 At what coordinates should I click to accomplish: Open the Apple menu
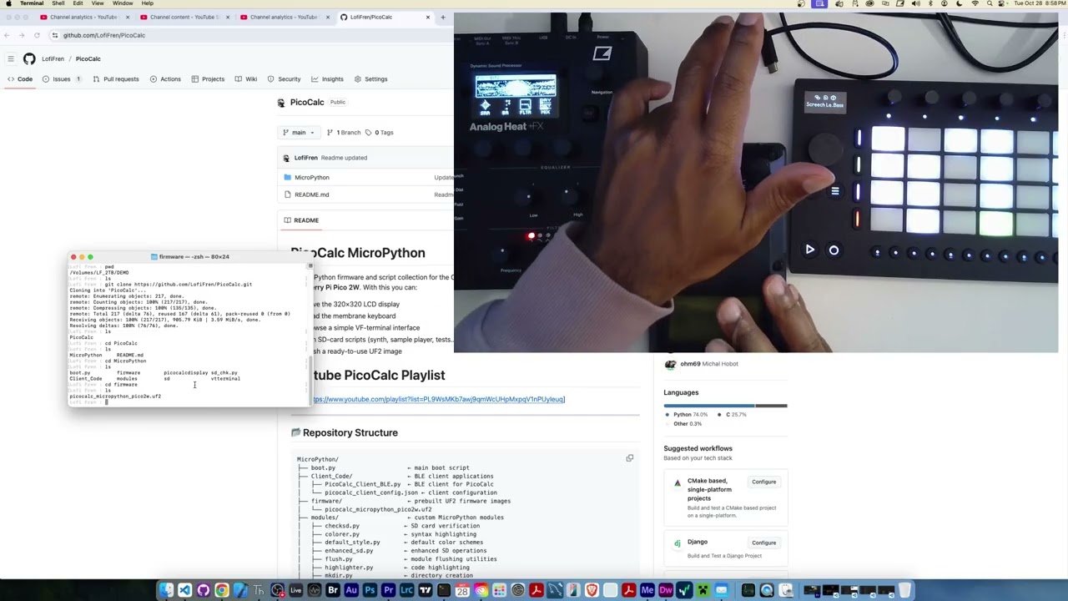coord(8,3)
